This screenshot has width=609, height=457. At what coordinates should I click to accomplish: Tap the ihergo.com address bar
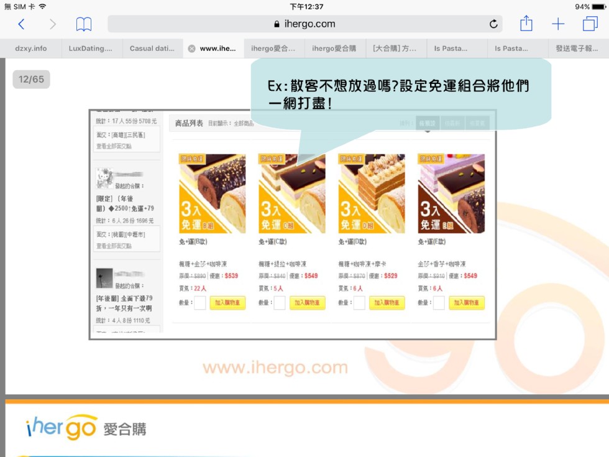click(305, 24)
